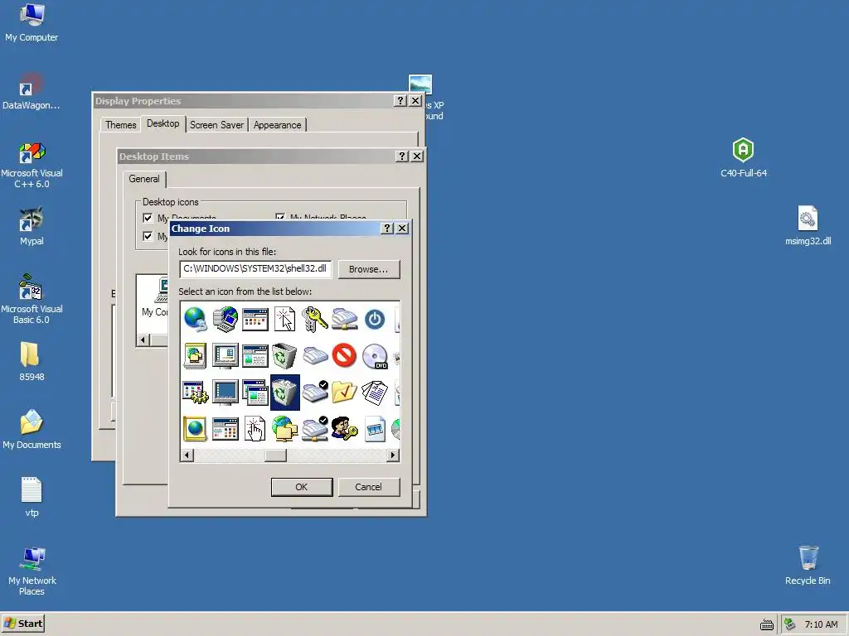849x636 pixels.
Task: Select the 85948 folder on the desktop
Action: click(x=32, y=361)
